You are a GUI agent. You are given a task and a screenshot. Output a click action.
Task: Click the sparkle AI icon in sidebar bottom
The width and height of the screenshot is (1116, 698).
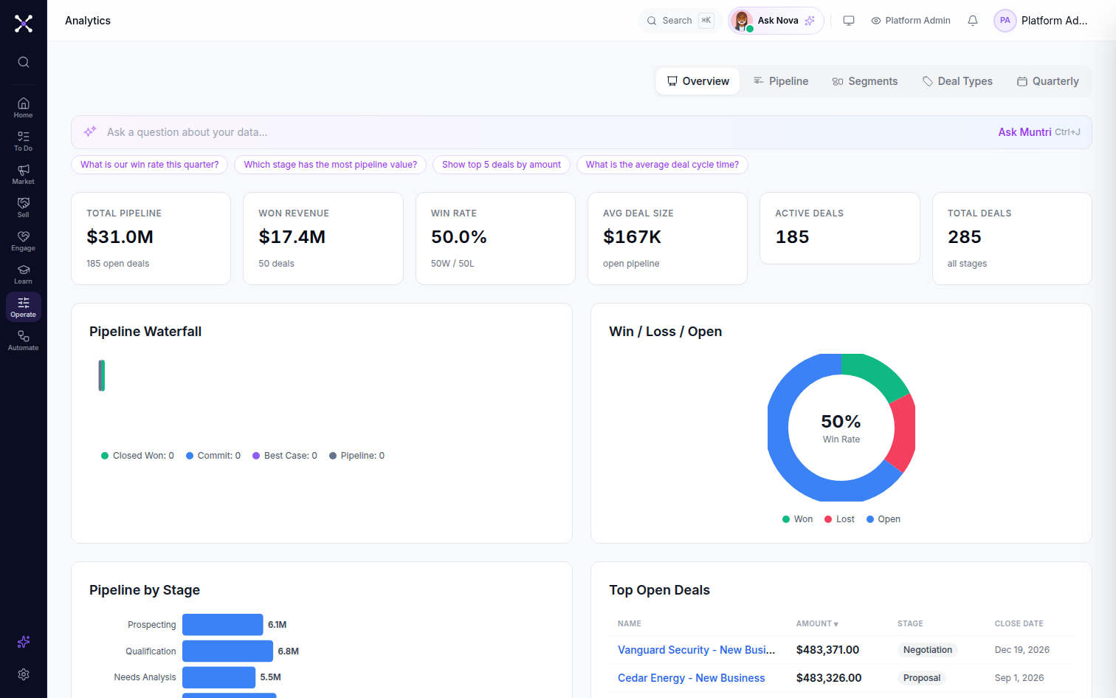[24, 642]
